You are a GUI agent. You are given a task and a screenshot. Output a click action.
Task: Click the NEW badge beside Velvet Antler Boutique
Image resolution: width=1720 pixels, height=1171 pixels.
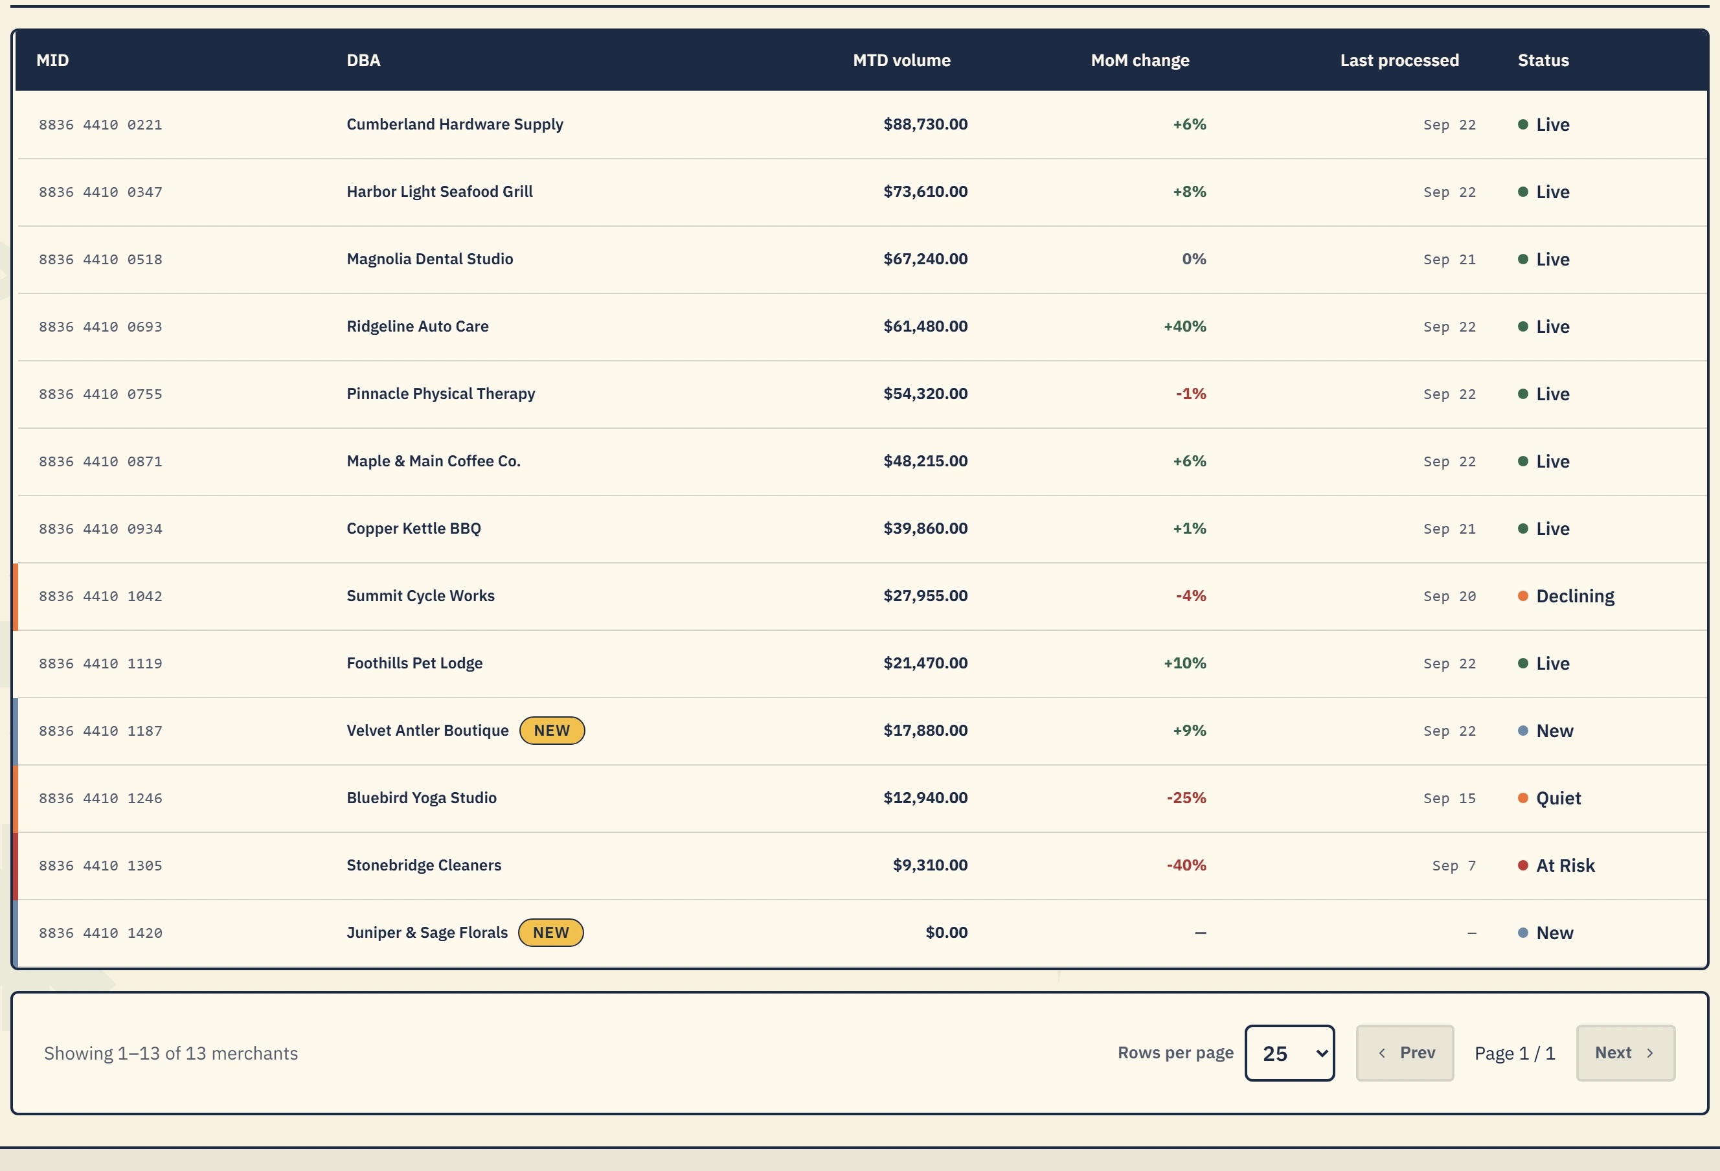(552, 731)
